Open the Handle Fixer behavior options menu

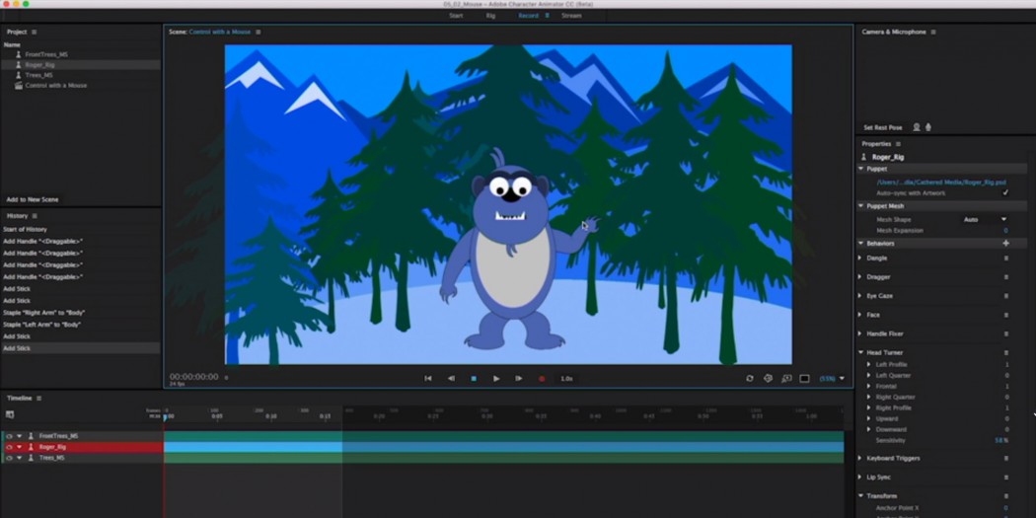1006,333
